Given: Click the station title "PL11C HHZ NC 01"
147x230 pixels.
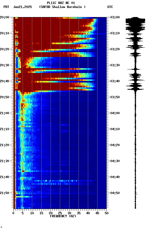Looking at the screenshot, I should tap(61, 3).
